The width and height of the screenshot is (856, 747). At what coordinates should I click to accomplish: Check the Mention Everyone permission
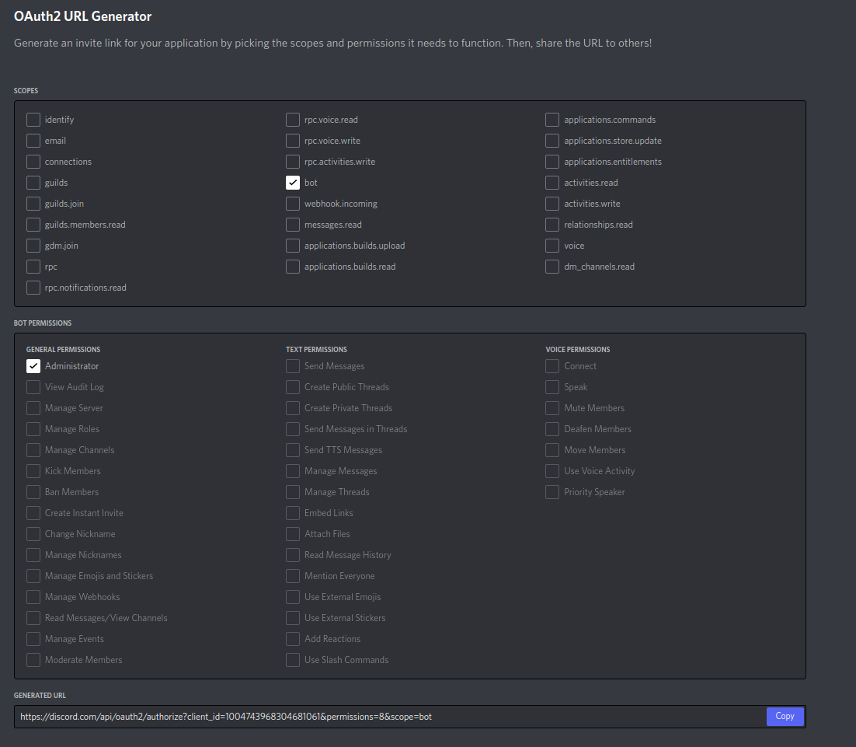[x=293, y=575]
